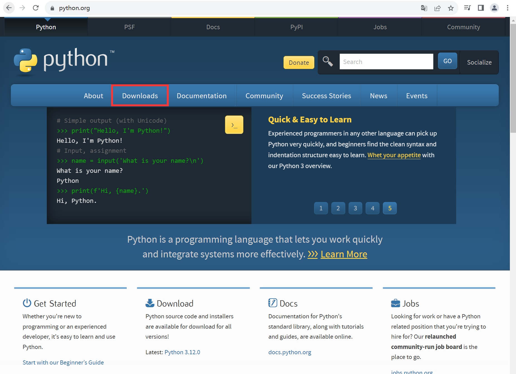This screenshot has height=374, width=516.
Task: Select the Python top navigation tab
Action: [46, 27]
